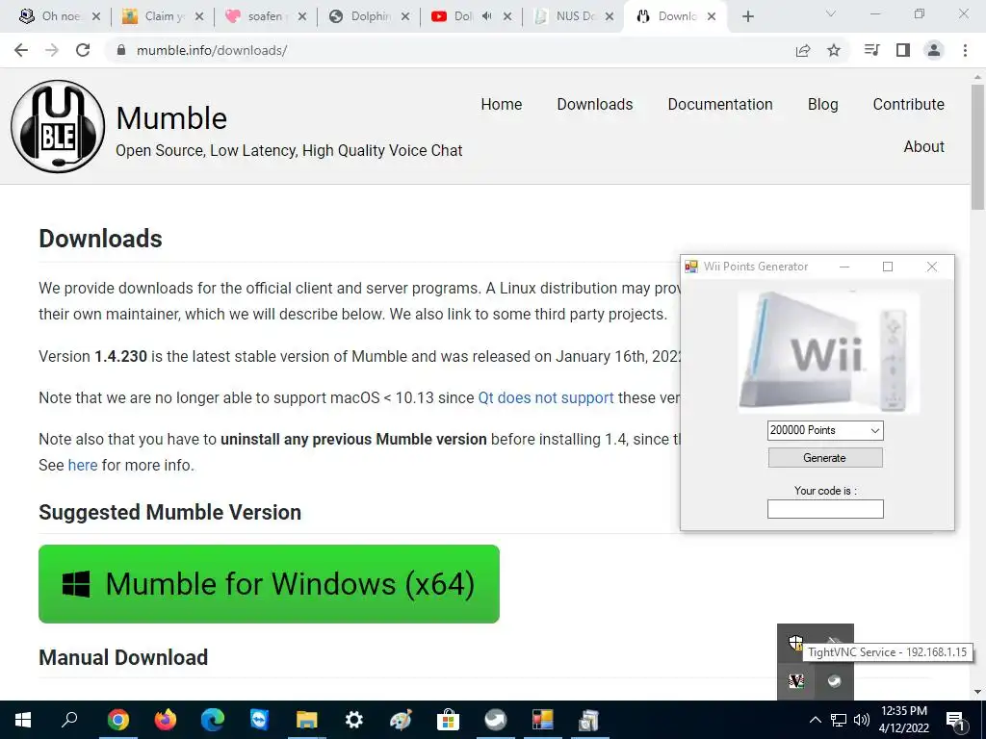The width and height of the screenshot is (986, 739).
Task: Open the Windows Start menu
Action: click(x=23, y=720)
